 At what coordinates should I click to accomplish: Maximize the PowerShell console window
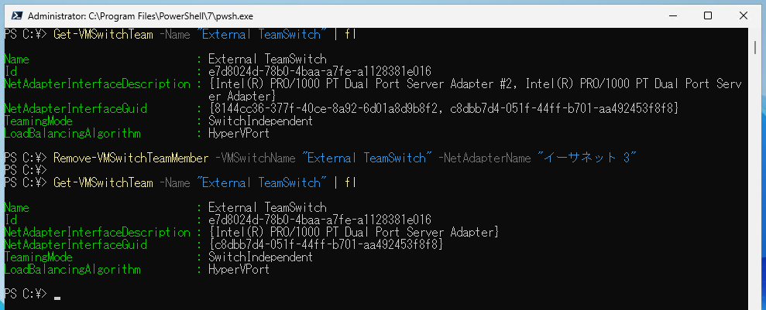click(x=707, y=15)
